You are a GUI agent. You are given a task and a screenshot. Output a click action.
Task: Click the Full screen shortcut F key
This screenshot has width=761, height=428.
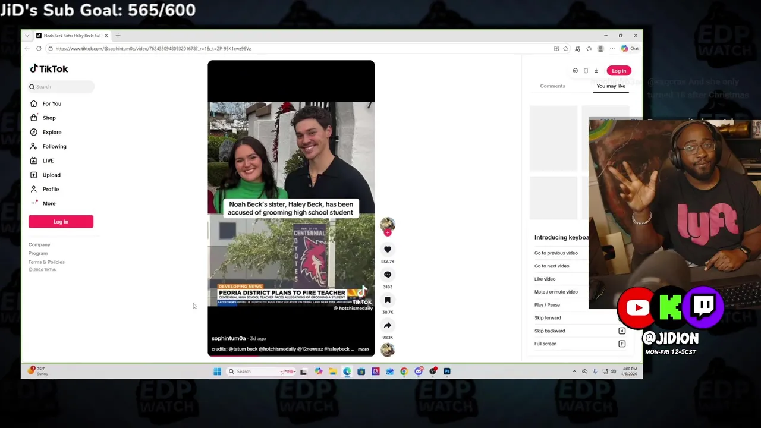622,344
